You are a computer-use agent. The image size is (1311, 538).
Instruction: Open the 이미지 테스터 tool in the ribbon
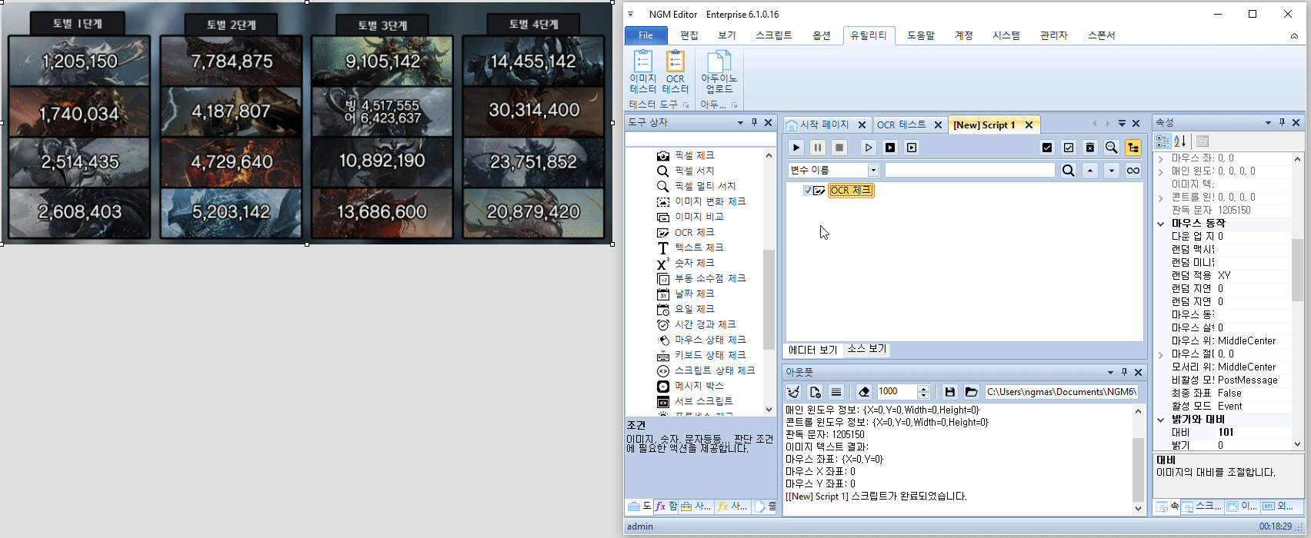click(x=642, y=72)
